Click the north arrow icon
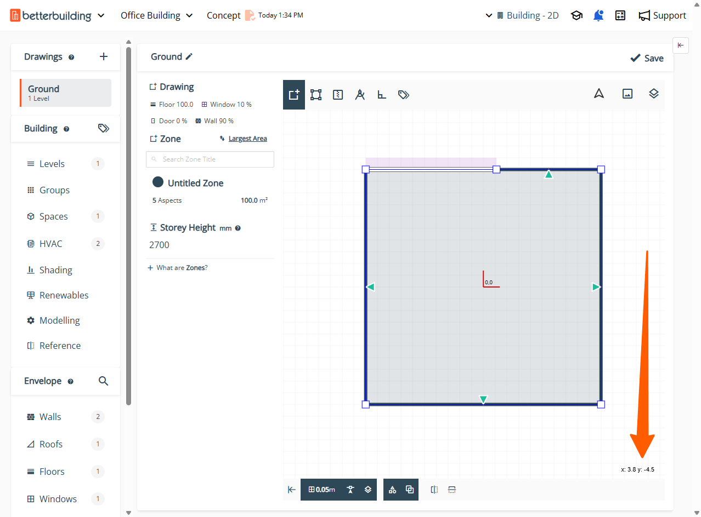Viewport: 701px width, 517px height. 599,94
